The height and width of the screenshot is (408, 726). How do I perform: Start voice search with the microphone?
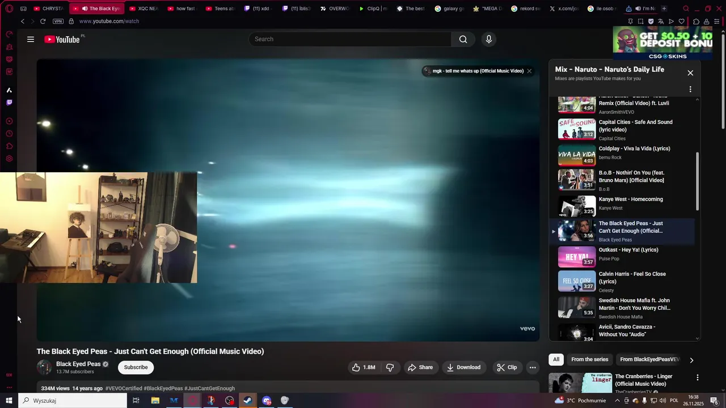[489, 39]
